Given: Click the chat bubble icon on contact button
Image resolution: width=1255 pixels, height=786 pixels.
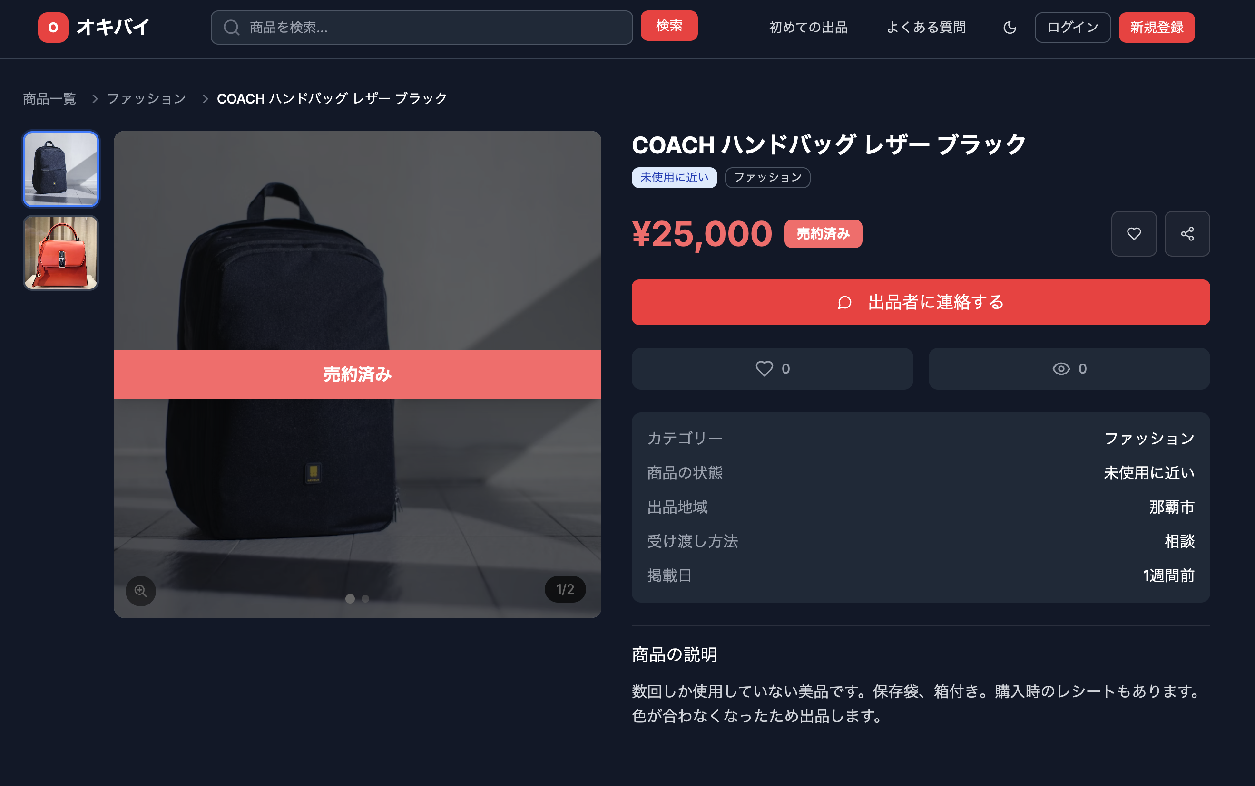Looking at the screenshot, I should [x=845, y=302].
